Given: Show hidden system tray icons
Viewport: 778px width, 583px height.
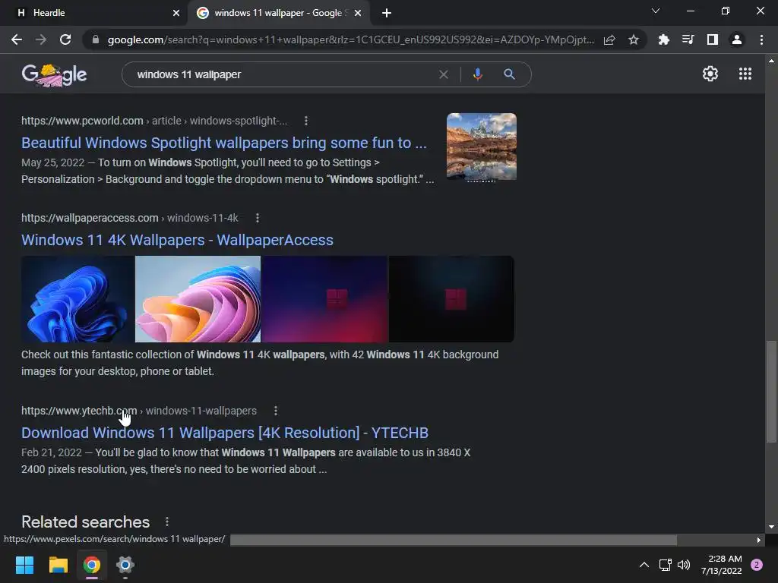Looking at the screenshot, I should [x=644, y=565].
